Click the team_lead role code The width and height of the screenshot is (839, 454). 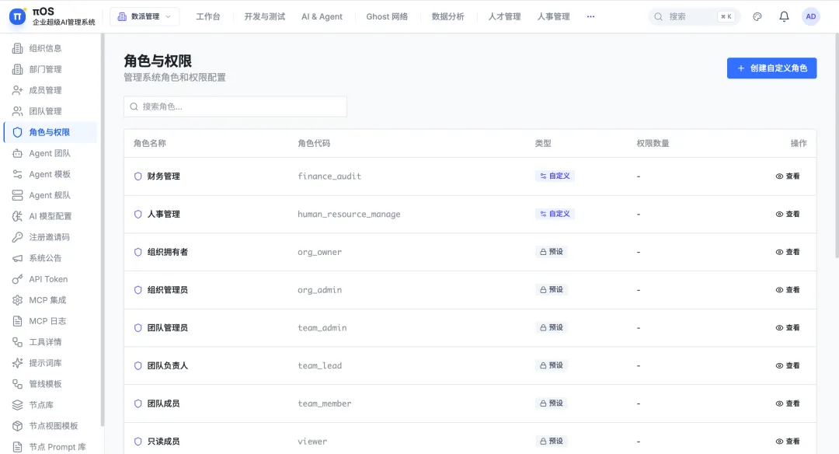(319, 365)
